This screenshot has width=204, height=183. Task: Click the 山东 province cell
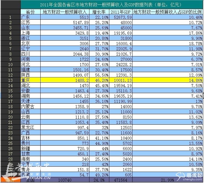tap(31, 28)
